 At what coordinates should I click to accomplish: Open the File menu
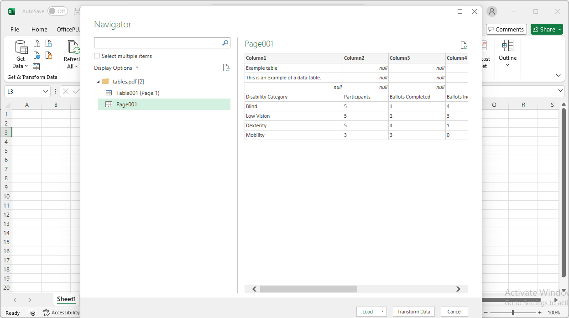click(x=15, y=29)
